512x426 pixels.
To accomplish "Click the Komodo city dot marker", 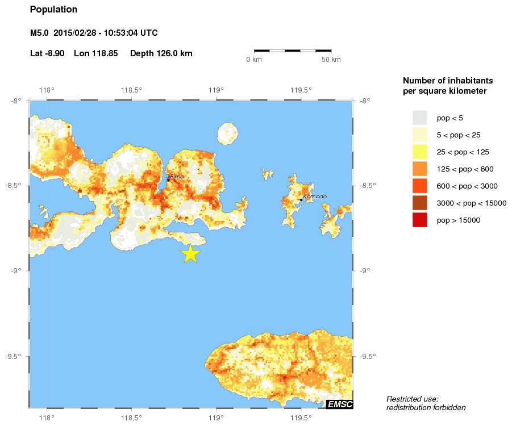I will tap(301, 199).
